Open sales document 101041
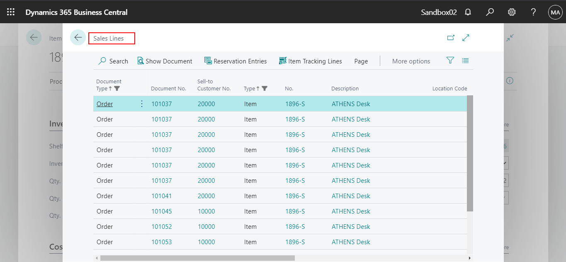The image size is (566, 262). 161,196
